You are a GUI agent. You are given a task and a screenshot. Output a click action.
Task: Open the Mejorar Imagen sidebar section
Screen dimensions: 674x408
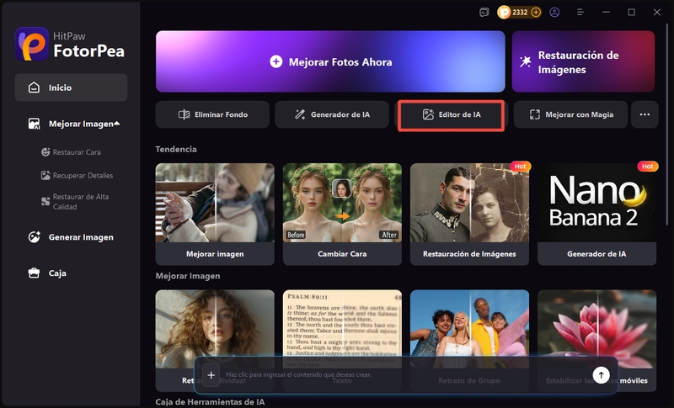pos(74,124)
